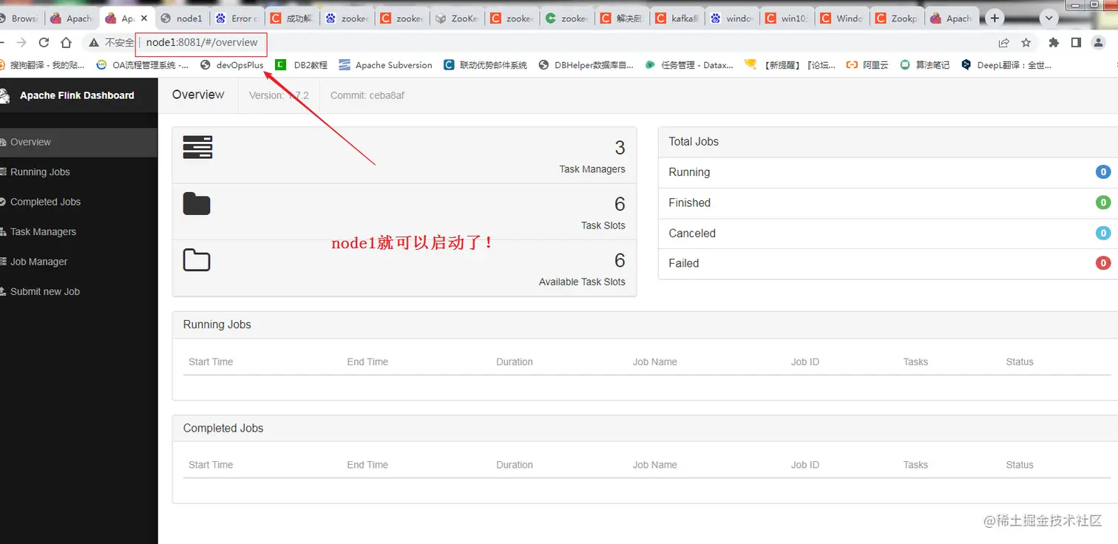Viewport: 1118px width, 544px height.
Task: Click the 算法笔记 bookmark icon
Action: click(905, 65)
